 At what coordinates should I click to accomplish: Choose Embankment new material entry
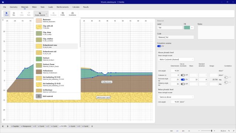pos(56,46)
